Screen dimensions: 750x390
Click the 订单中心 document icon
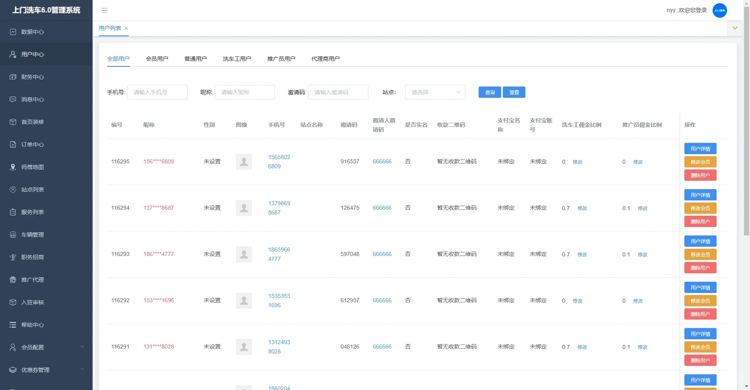click(x=13, y=144)
